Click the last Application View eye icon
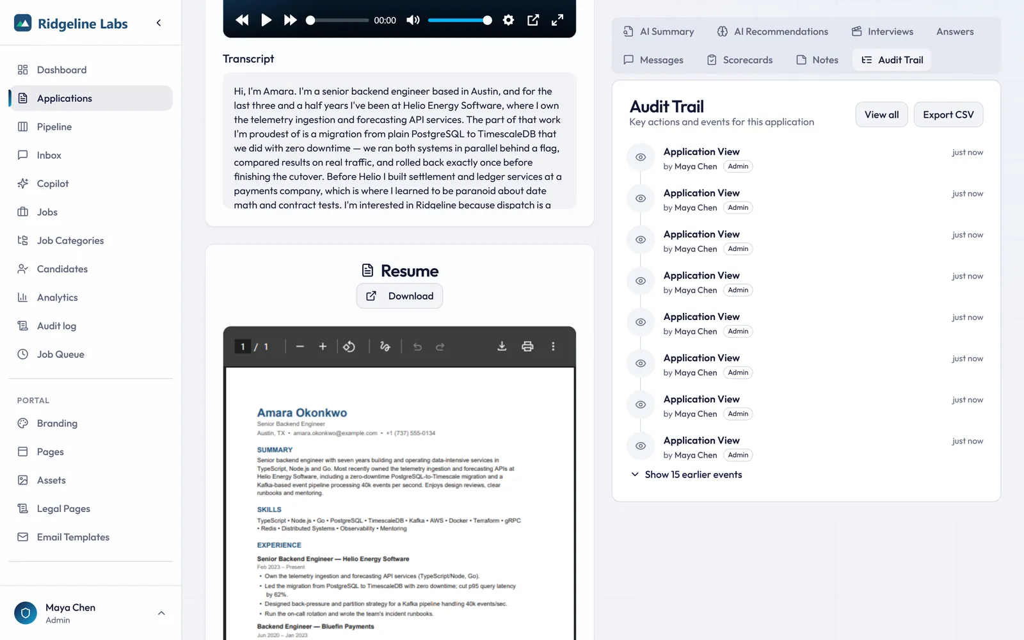The image size is (1024, 640). pyautogui.click(x=641, y=446)
